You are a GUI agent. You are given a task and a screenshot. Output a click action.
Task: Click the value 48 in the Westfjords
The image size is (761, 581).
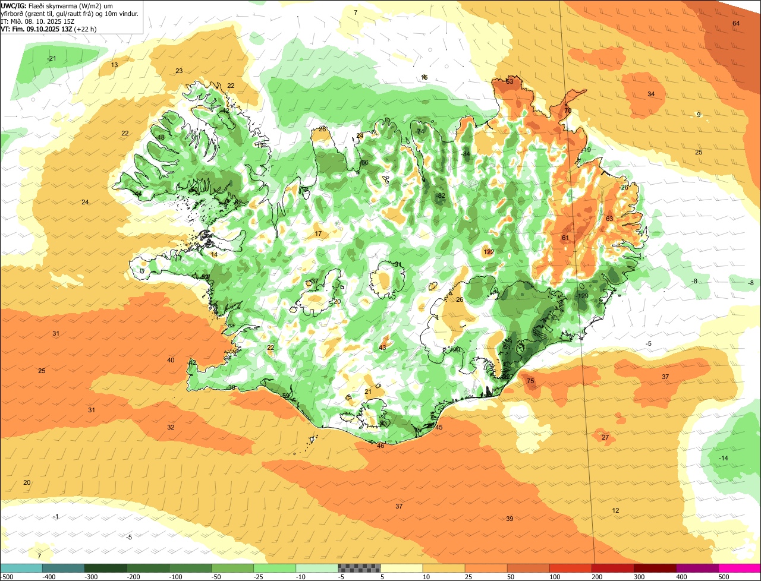(161, 137)
